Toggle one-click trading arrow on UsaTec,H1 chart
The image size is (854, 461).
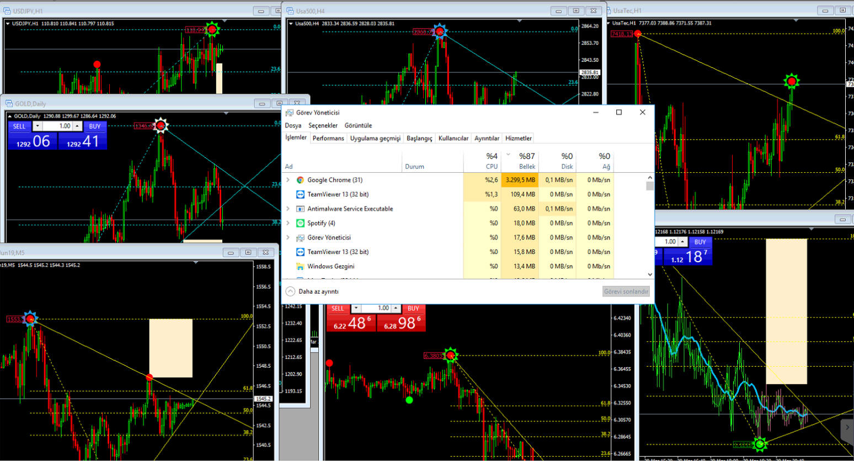(x=609, y=23)
